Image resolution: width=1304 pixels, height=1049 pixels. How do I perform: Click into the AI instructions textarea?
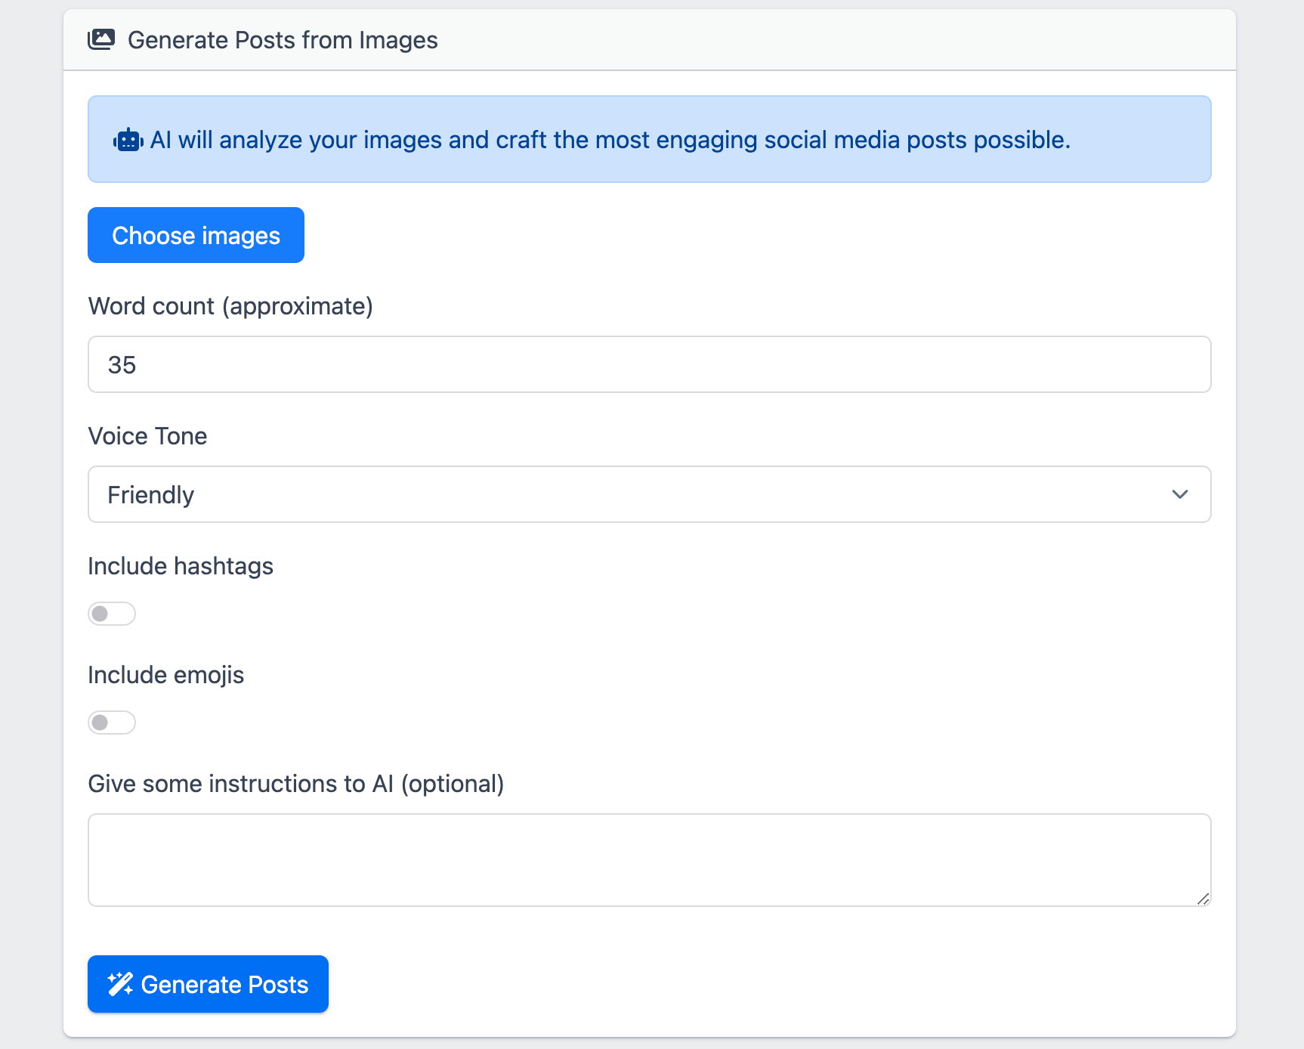[x=650, y=860]
